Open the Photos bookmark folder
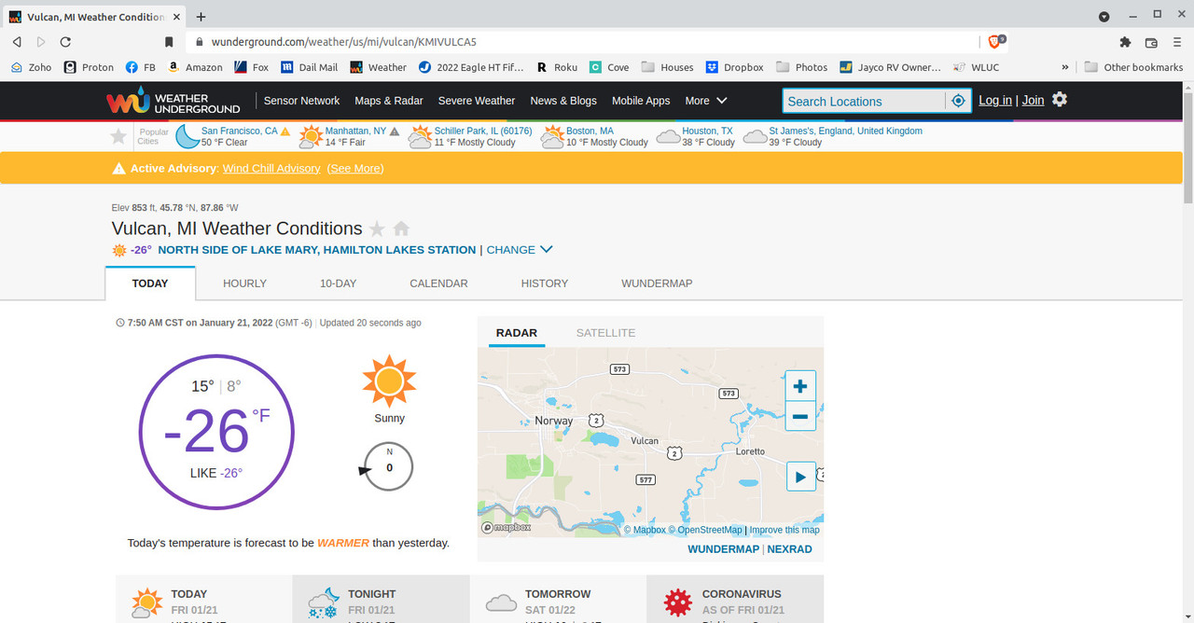 pos(802,67)
